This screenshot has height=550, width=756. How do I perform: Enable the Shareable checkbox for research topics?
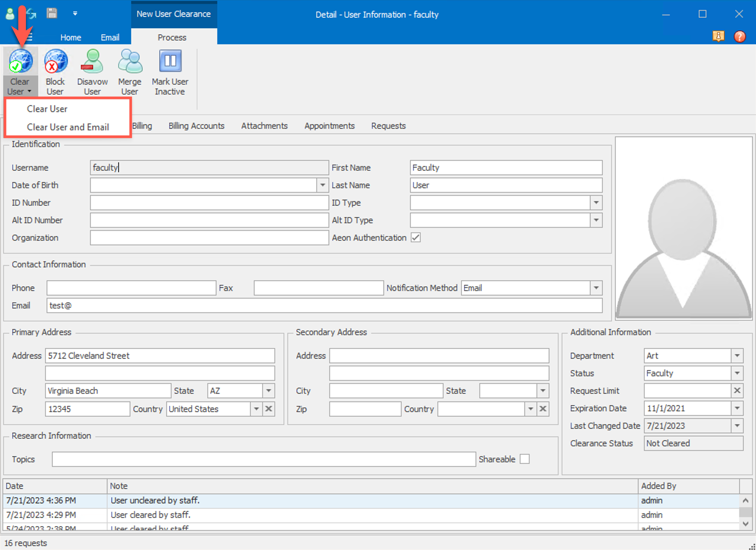pyautogui.click(x=525, y=459)
